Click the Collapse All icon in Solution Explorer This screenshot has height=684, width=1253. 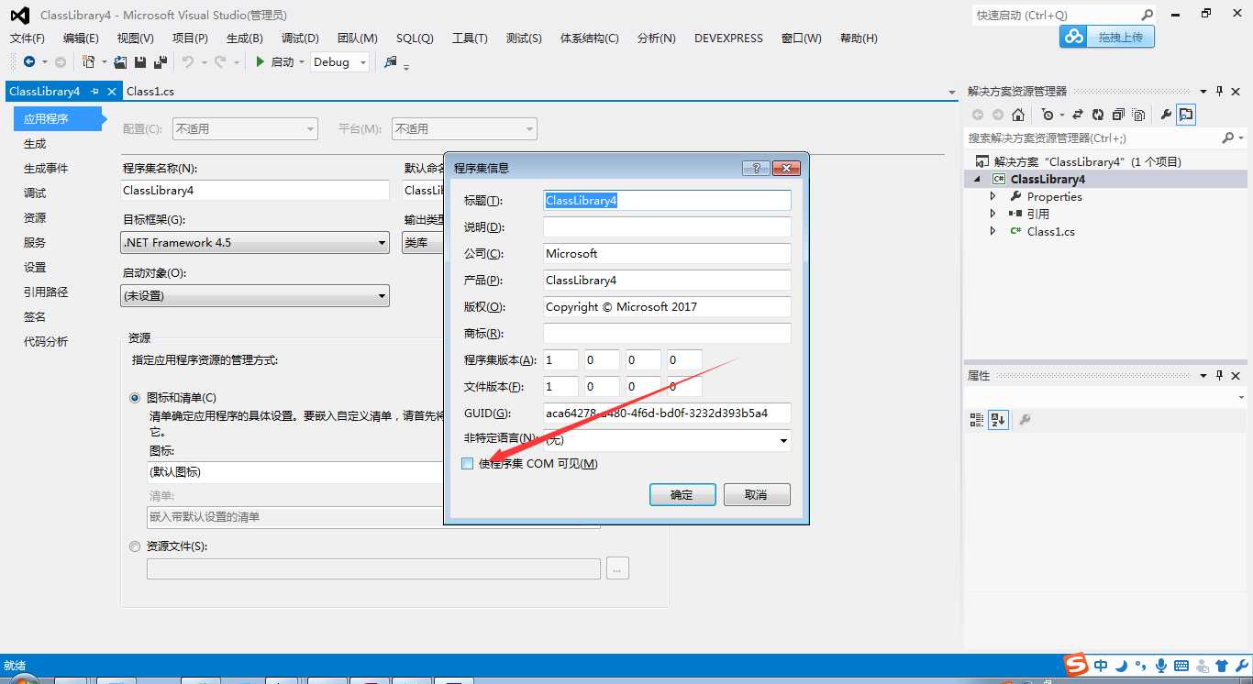point(1118,115)
